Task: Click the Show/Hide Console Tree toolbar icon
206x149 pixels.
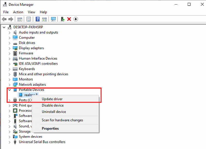Action: coord(20,19)
